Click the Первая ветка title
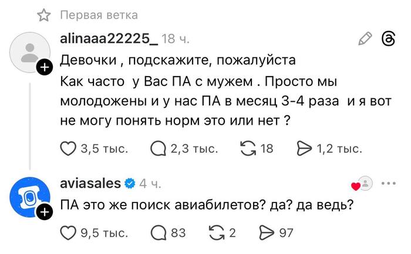This screenshot has width=411, height=254. tap(99, 15)
